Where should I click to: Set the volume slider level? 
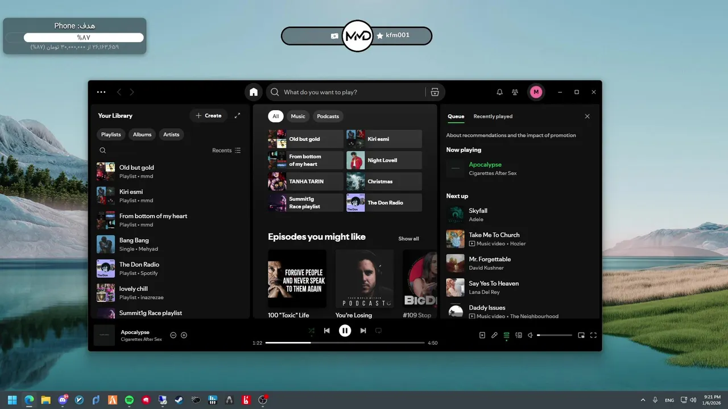[x=555, y=335]
